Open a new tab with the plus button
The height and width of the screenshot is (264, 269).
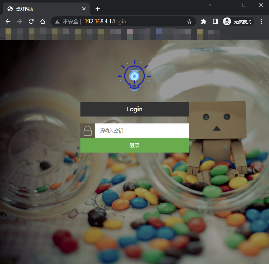pyautogui.click(x=98, y=9)
